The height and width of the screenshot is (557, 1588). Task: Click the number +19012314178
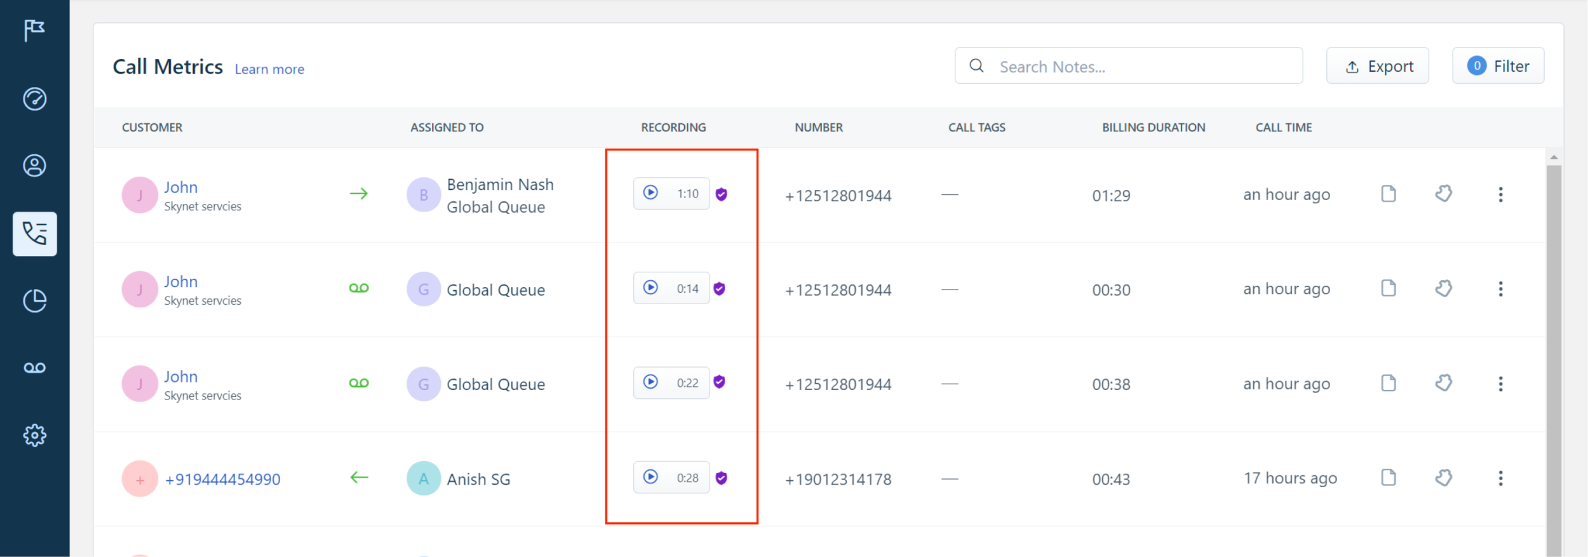click(838, 480)
